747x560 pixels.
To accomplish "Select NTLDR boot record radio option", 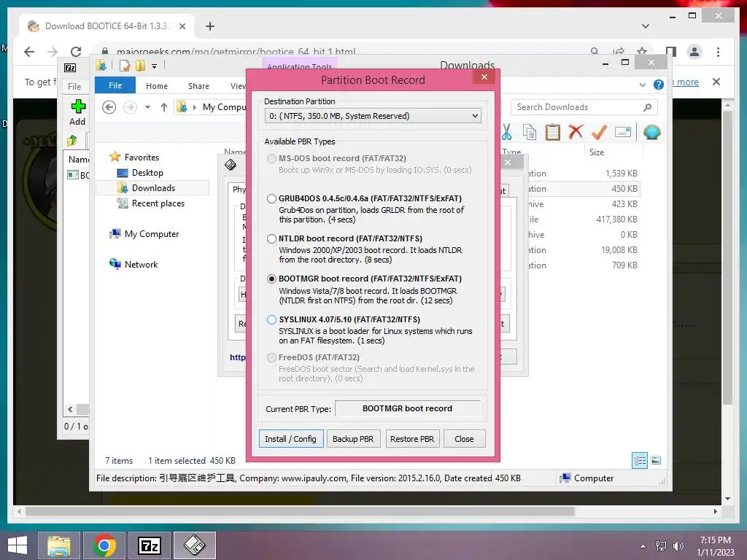I will click(x=271, y=238).
